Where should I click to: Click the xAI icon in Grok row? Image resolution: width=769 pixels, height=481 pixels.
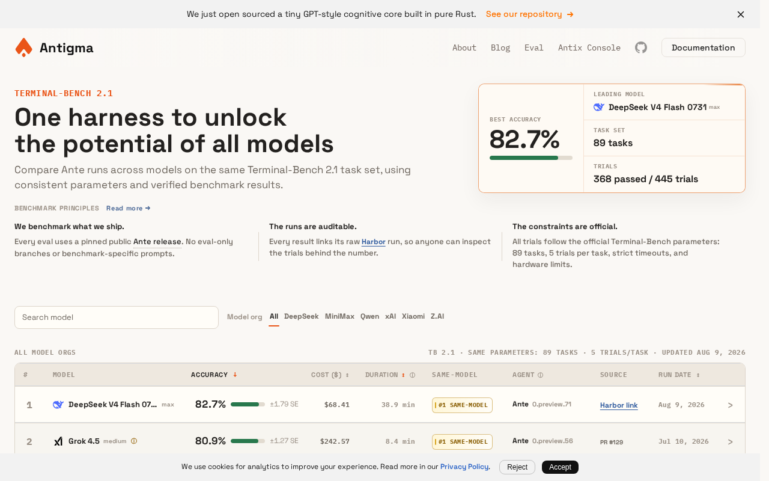[58, 441]
